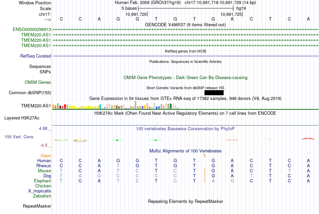
Task: Click Human Feb. 2009 (GRCh37/hg19) assembly text
Action: (x=148, y=3)
